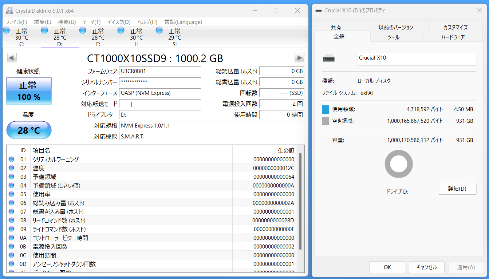489x279 pixels.
Task: Open the ディスク(D) menu
Action: 119,22
